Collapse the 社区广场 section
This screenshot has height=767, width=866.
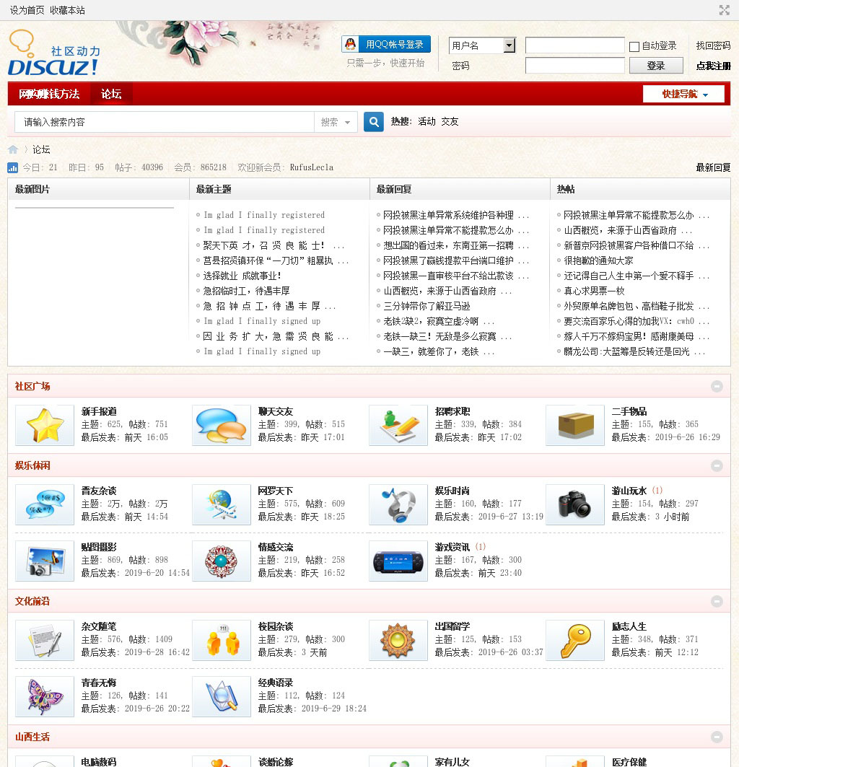[717, 386]
